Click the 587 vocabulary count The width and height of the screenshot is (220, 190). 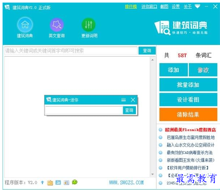pyautogui.click(x=182, y=55)
